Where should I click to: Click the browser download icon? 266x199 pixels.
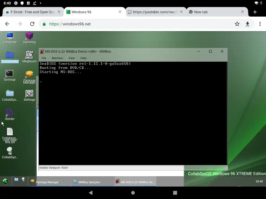pos(248,24)
